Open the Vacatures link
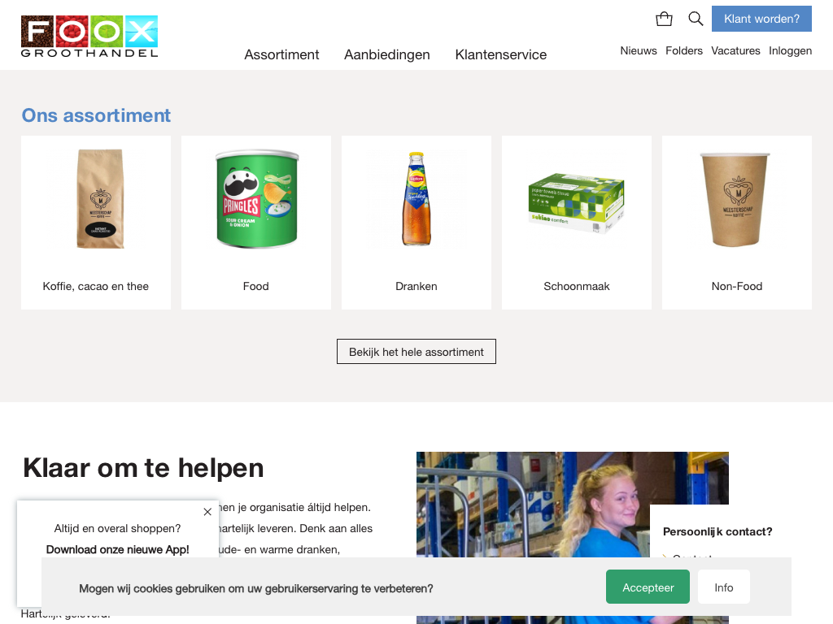Image resolution: width=833 pixels, height=624 pixels. [x=735, y=50]
